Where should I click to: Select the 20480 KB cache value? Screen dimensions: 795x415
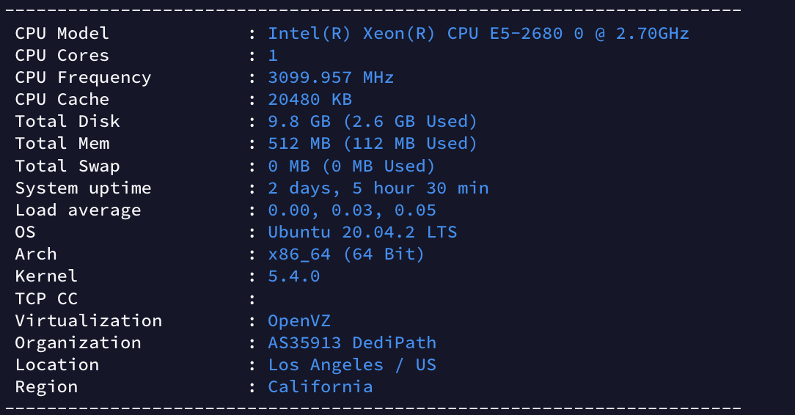[309, 100]
